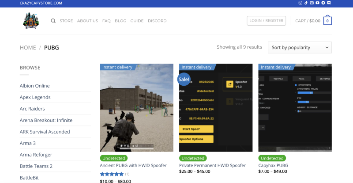Screen dimensions: 353x183
Task: Click the five-star rating of Ancient PUBG
Action: 112,174
